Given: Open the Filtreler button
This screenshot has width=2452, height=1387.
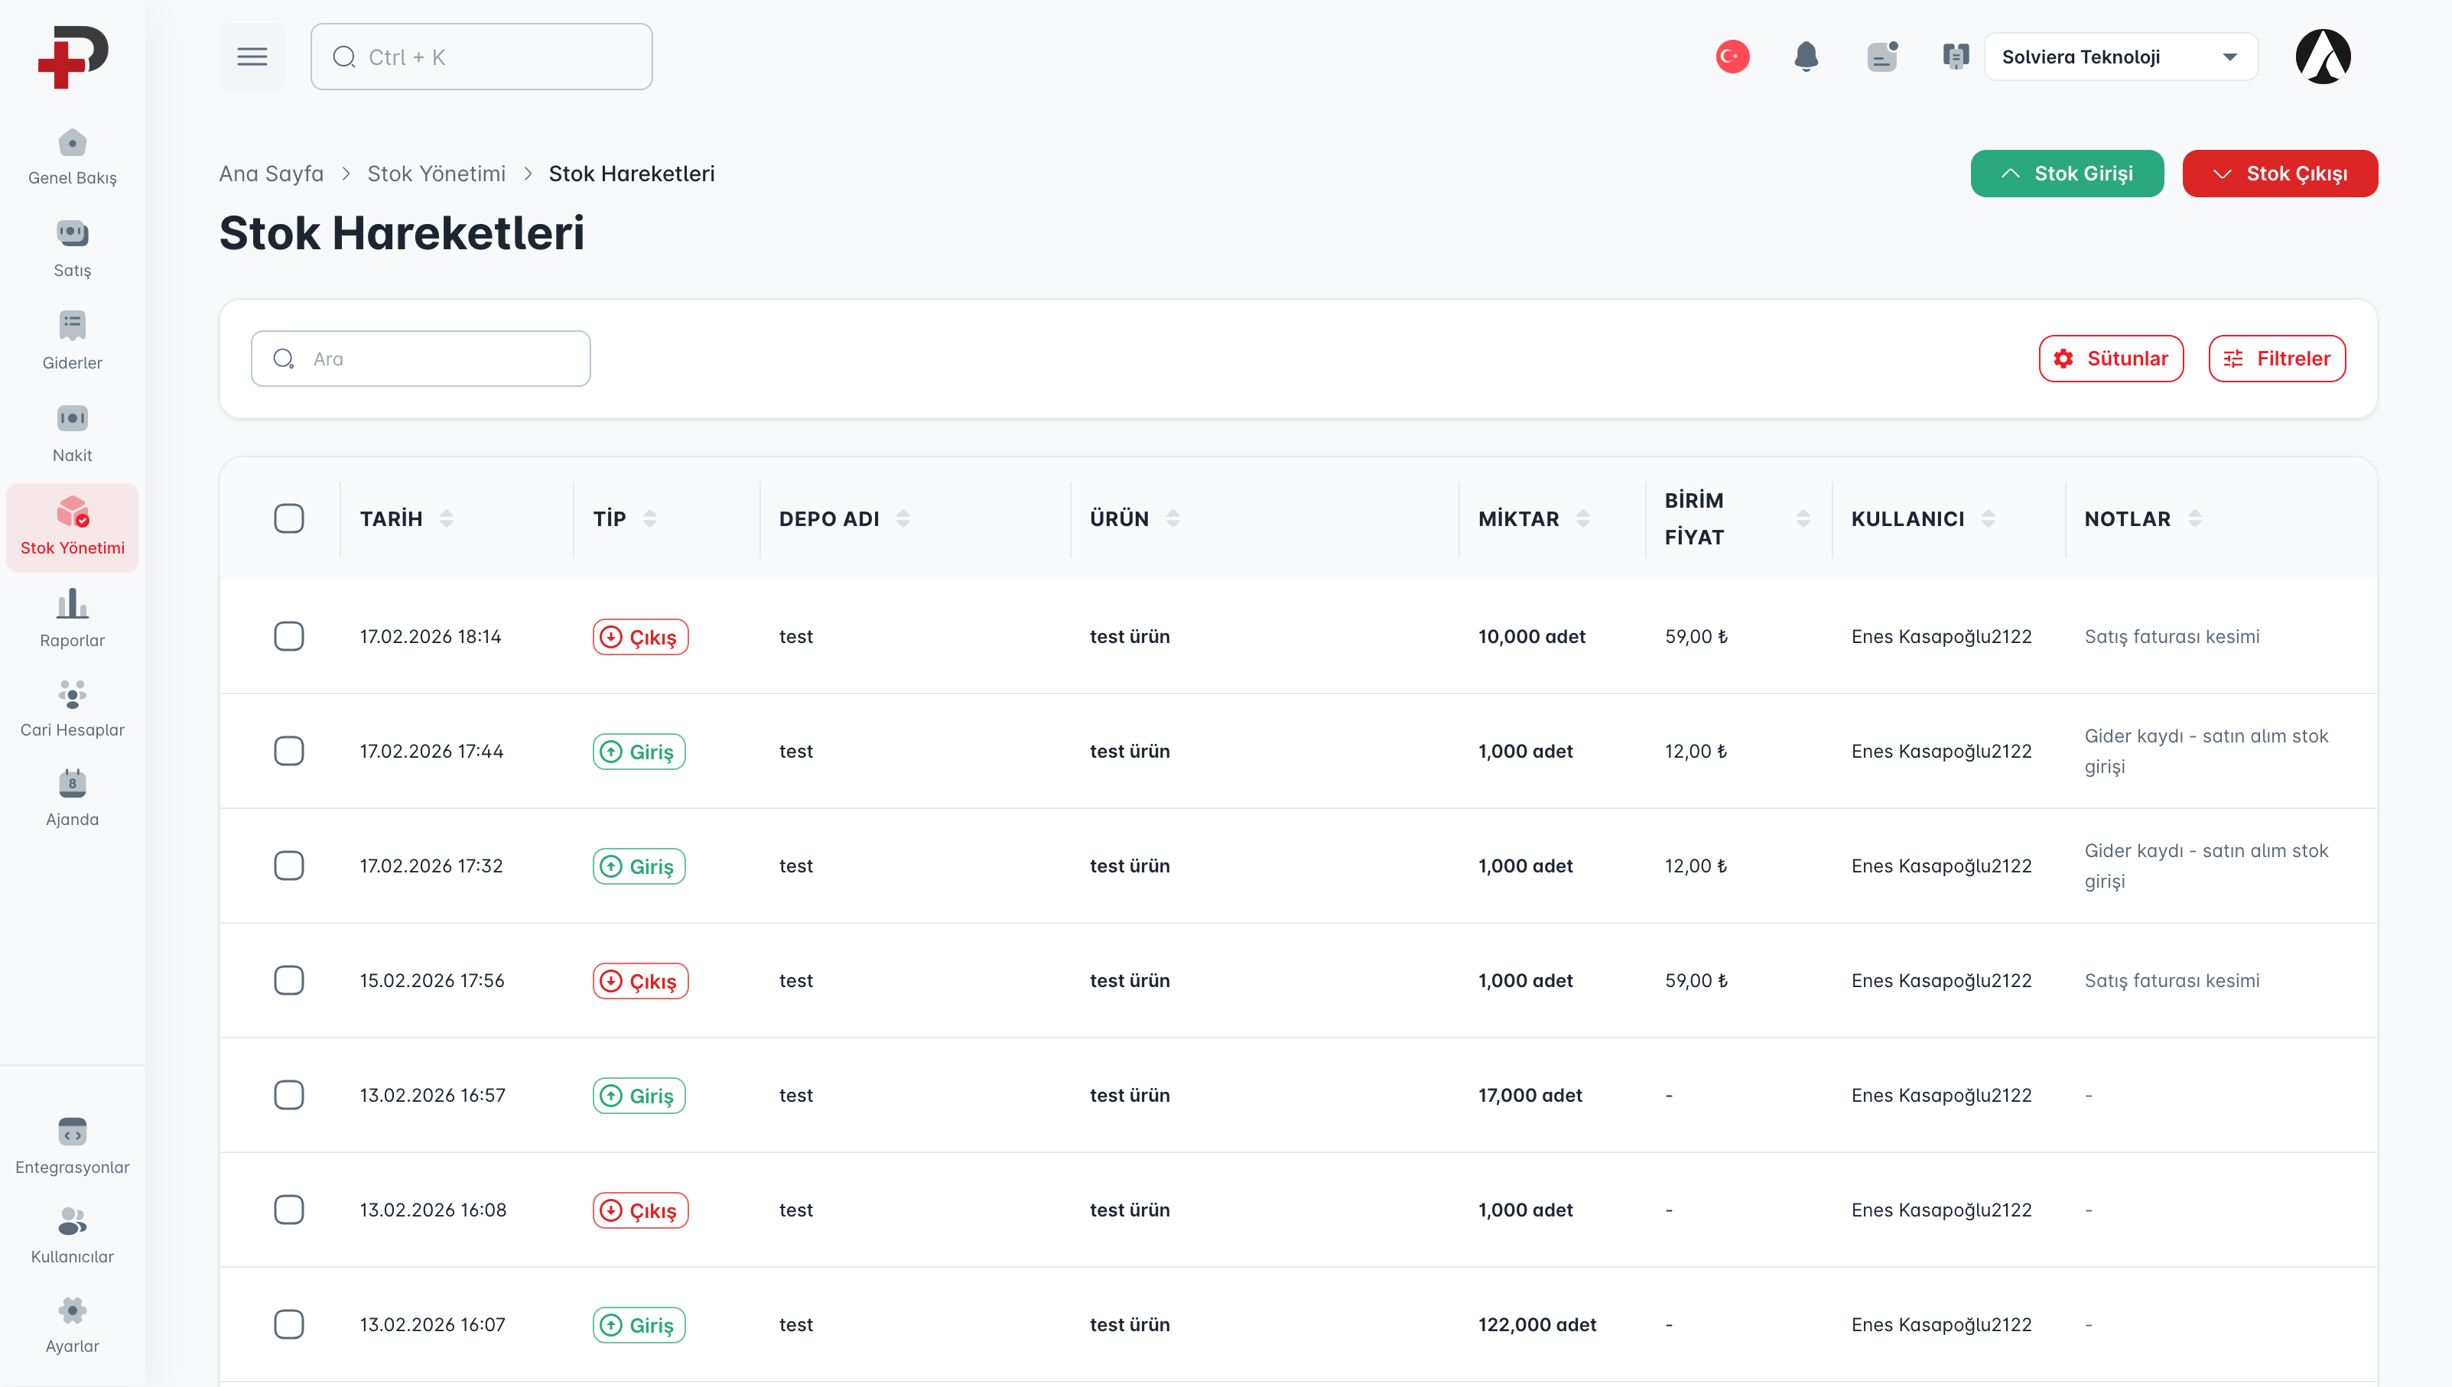Looking at the screenshot, I should (x=2276, y=358).
